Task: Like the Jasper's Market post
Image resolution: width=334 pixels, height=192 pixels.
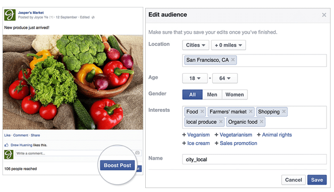Action: coord(7,135)
